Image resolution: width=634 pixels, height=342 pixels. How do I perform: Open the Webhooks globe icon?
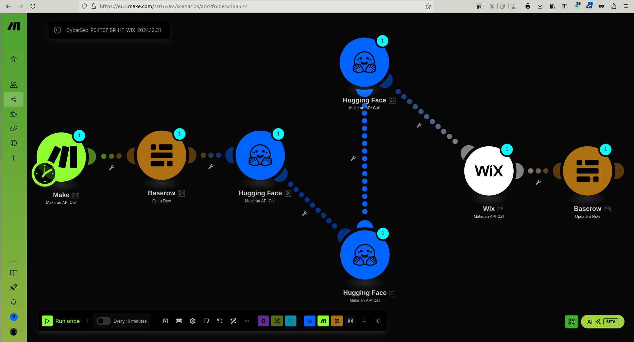click(x=14, y=143)
